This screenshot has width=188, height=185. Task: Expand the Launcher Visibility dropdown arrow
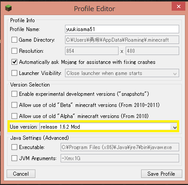(x=175, y=73)
